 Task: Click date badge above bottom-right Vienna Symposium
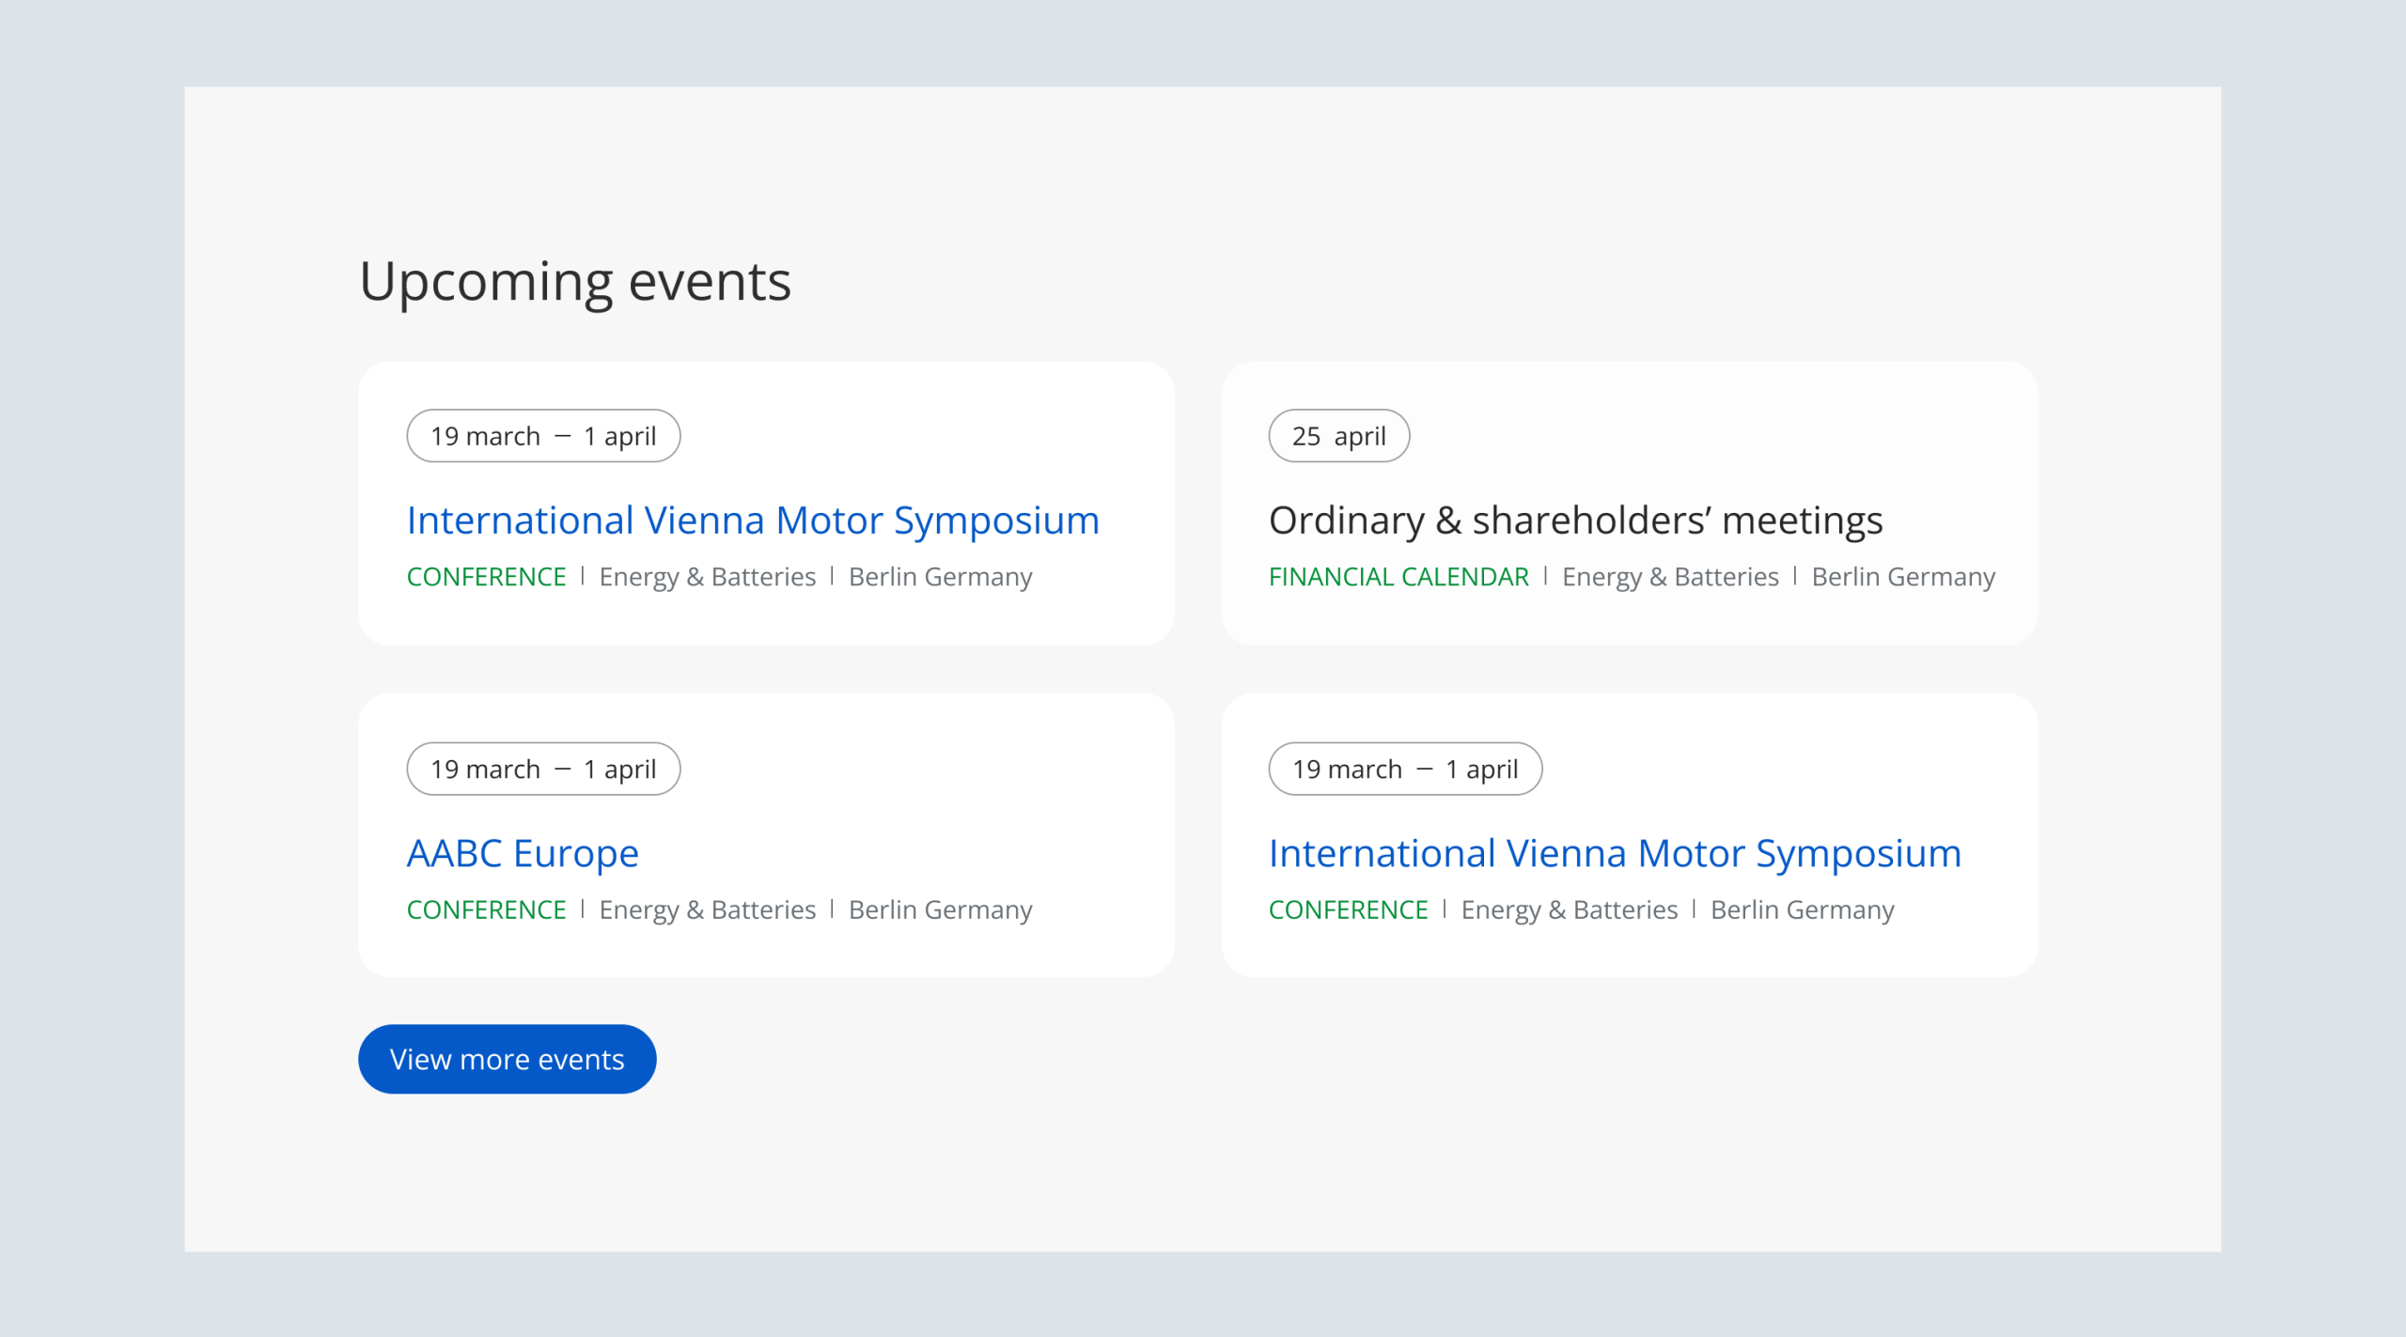pos(1404,770)
